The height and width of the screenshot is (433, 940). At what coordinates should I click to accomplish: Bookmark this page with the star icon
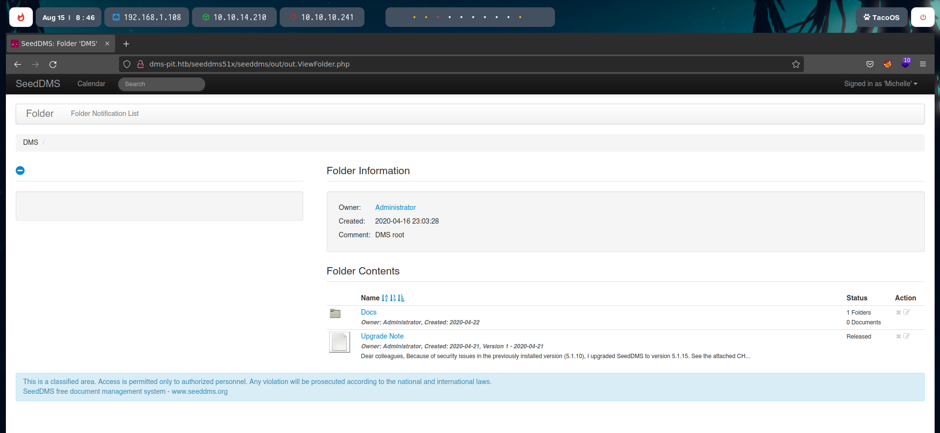pyautogui.click(x=795, y=64)
